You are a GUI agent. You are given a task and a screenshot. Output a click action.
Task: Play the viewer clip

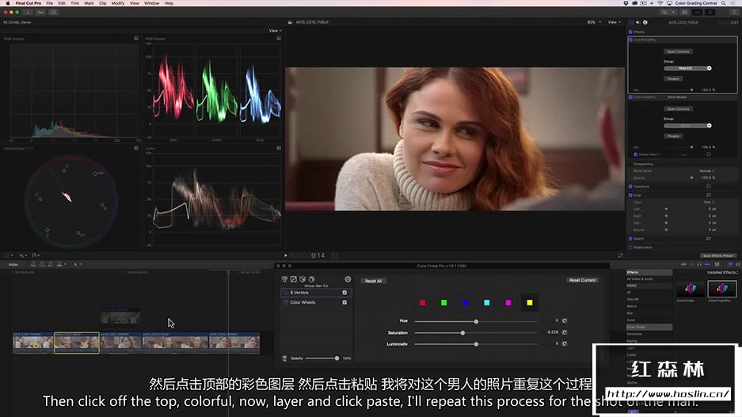coord(285,256)
